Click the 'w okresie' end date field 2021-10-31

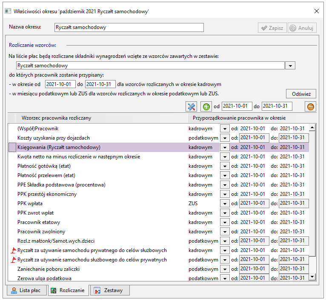coord(100,84)
